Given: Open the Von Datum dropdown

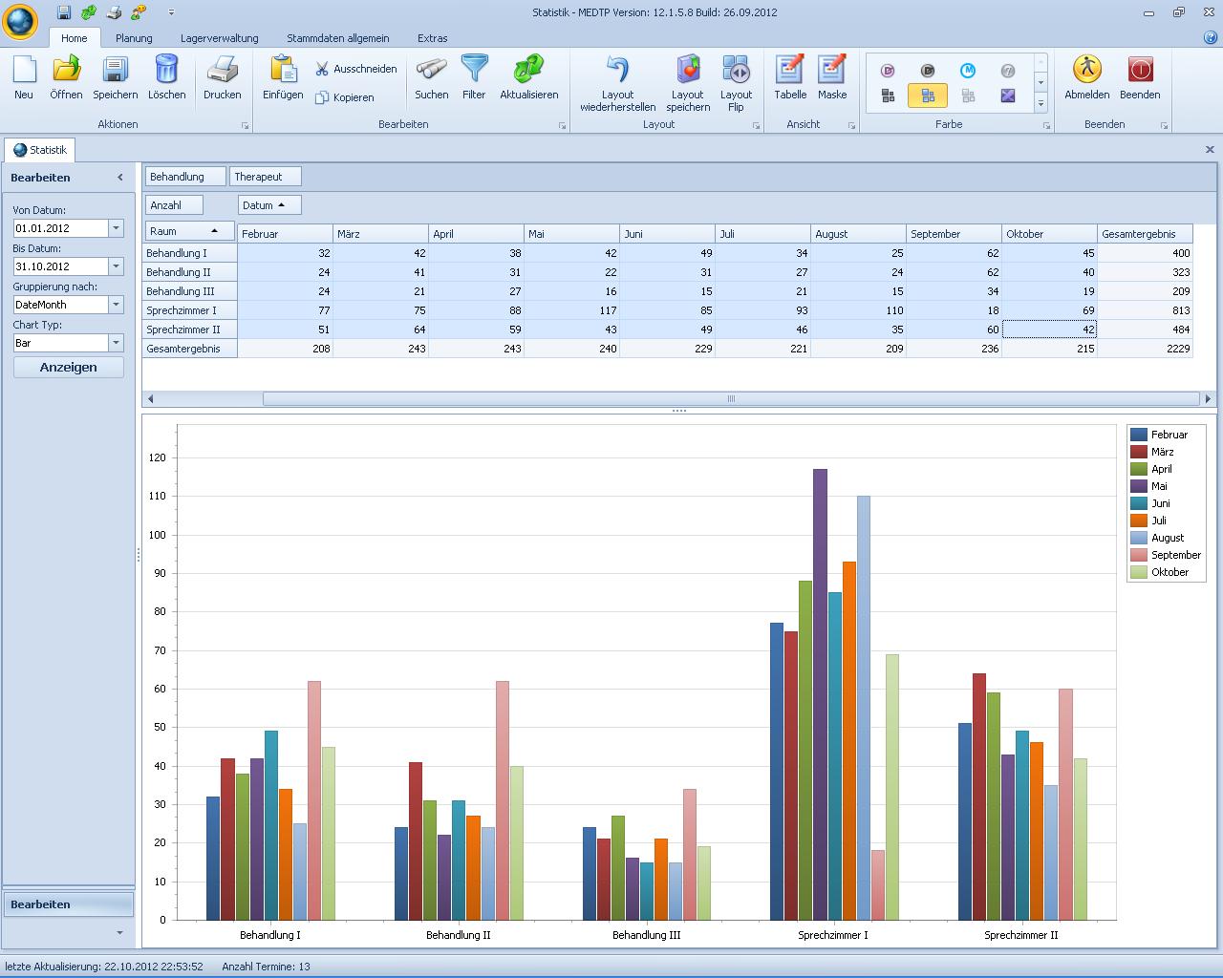Looking at the screenshot, I should pos(117,228).
